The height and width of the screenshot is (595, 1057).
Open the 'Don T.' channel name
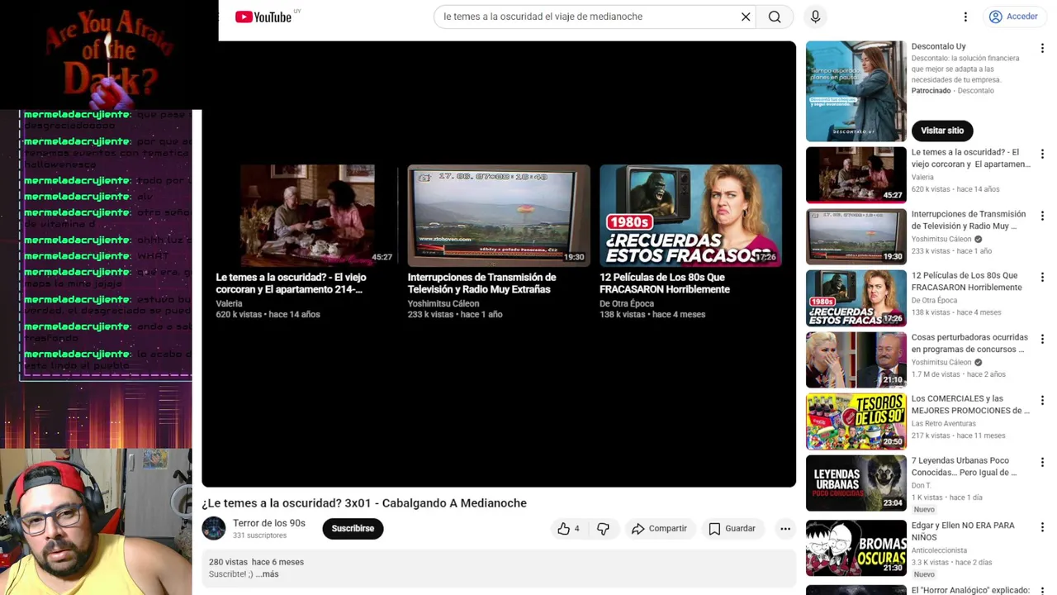point(922,486)
